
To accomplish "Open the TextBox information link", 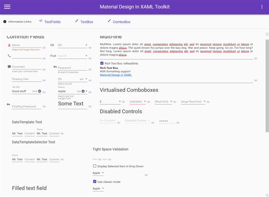I will (87, 22).
